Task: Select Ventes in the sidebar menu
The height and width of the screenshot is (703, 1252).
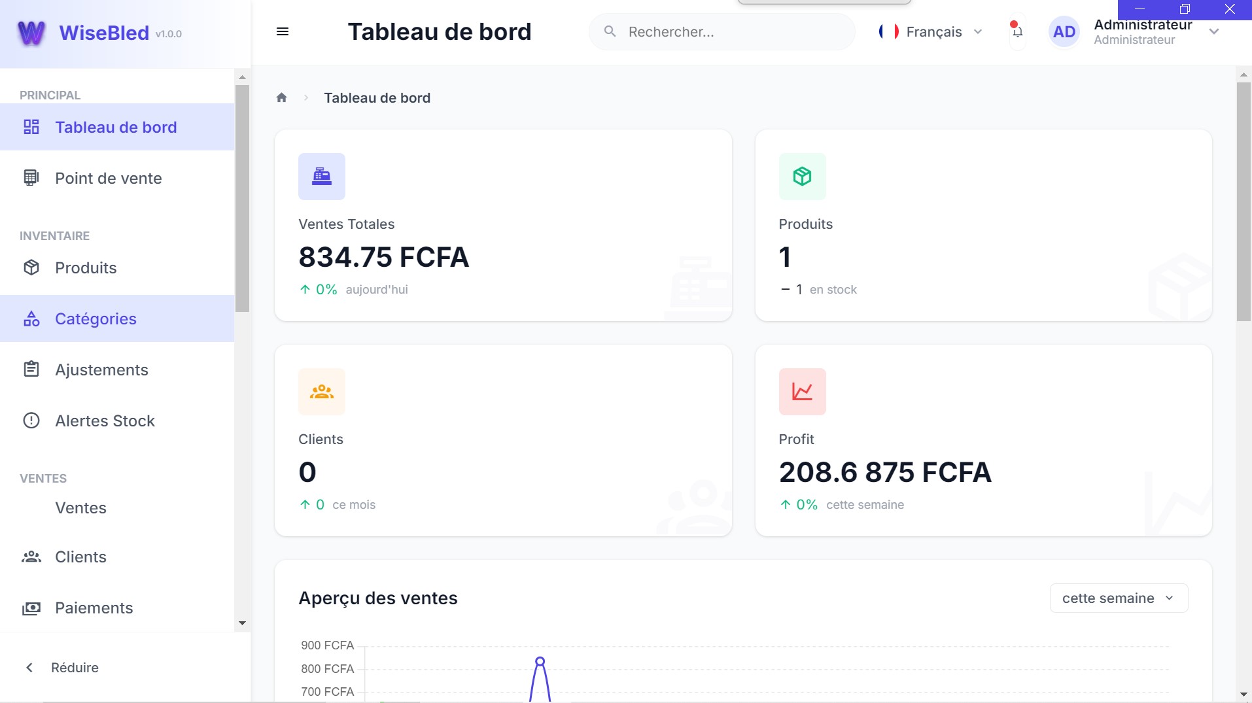Action: [x=80, y=508]
